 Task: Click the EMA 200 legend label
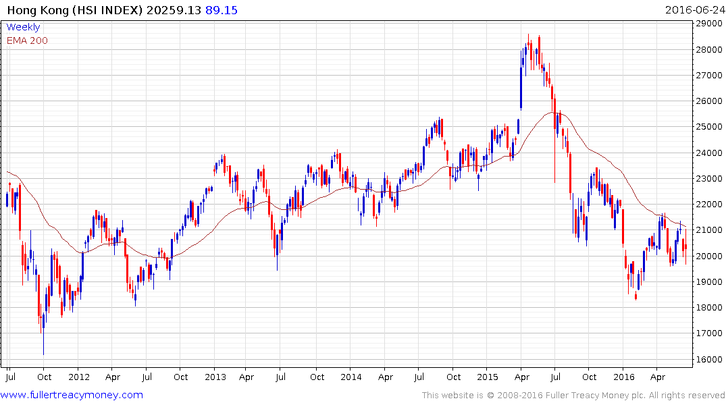[27, 40]
